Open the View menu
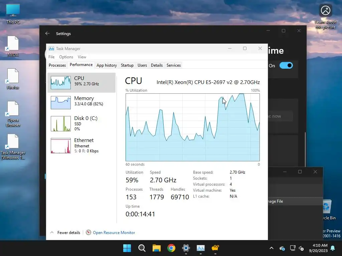The image size is (342, 256). click(x=82, y=57)
